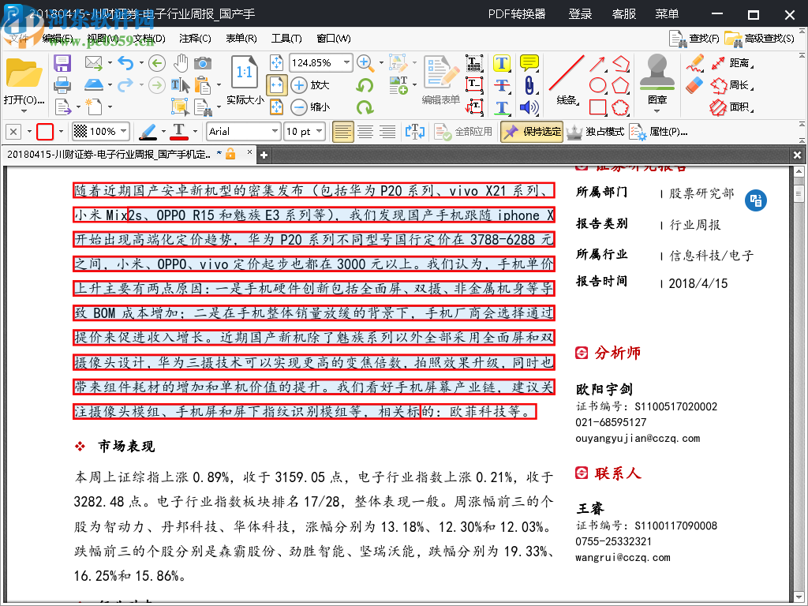808x606 pixels.
Task: Toggle left text alignment
Action: pos(343,131)
